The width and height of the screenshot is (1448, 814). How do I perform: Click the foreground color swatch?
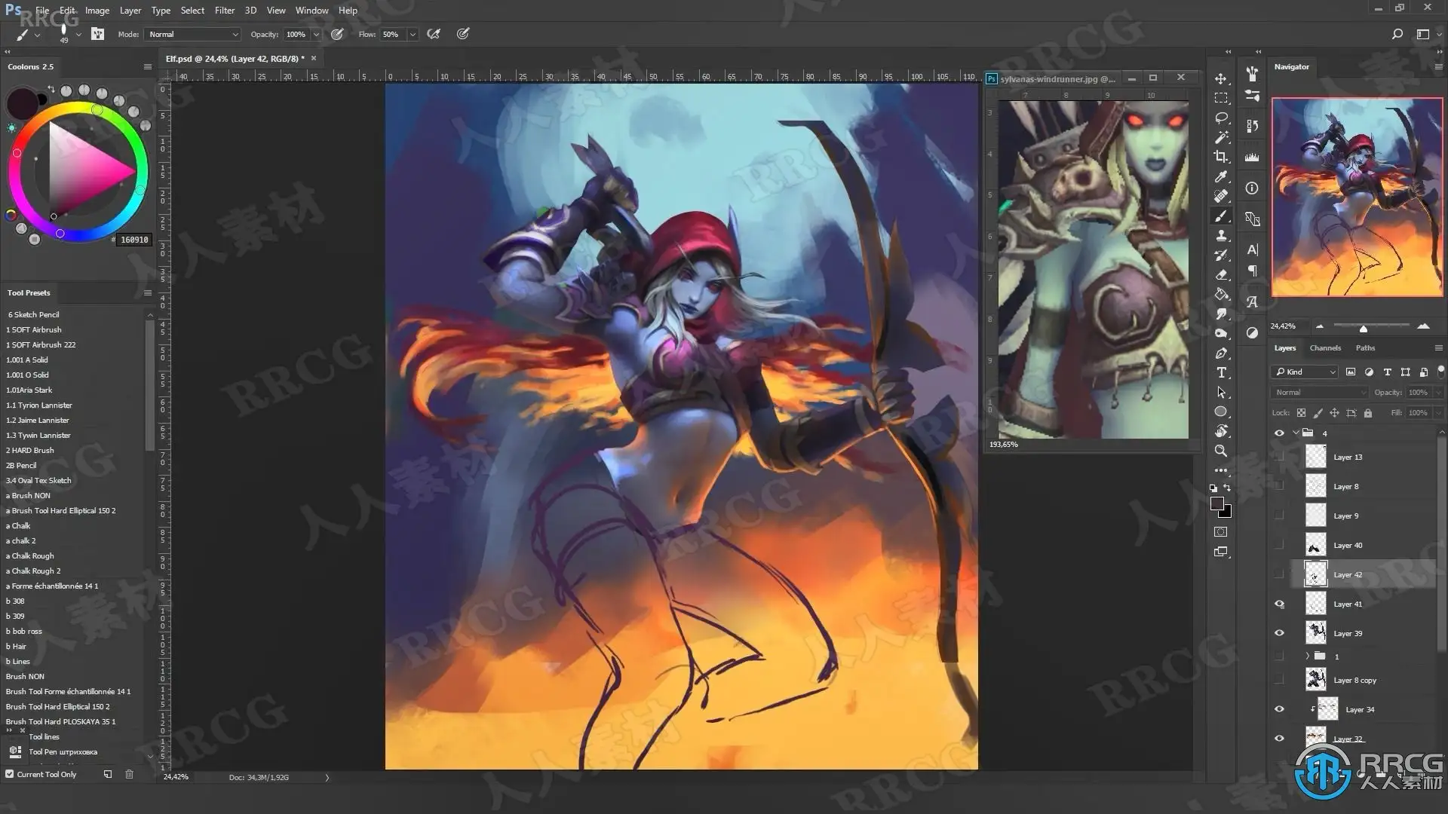pos(1216,504)
